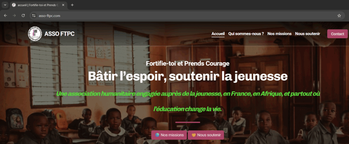This screenshot has width=349, height=144.
Task: Click the ASSO FTPC circular logo
Action: tap(35, 34)
